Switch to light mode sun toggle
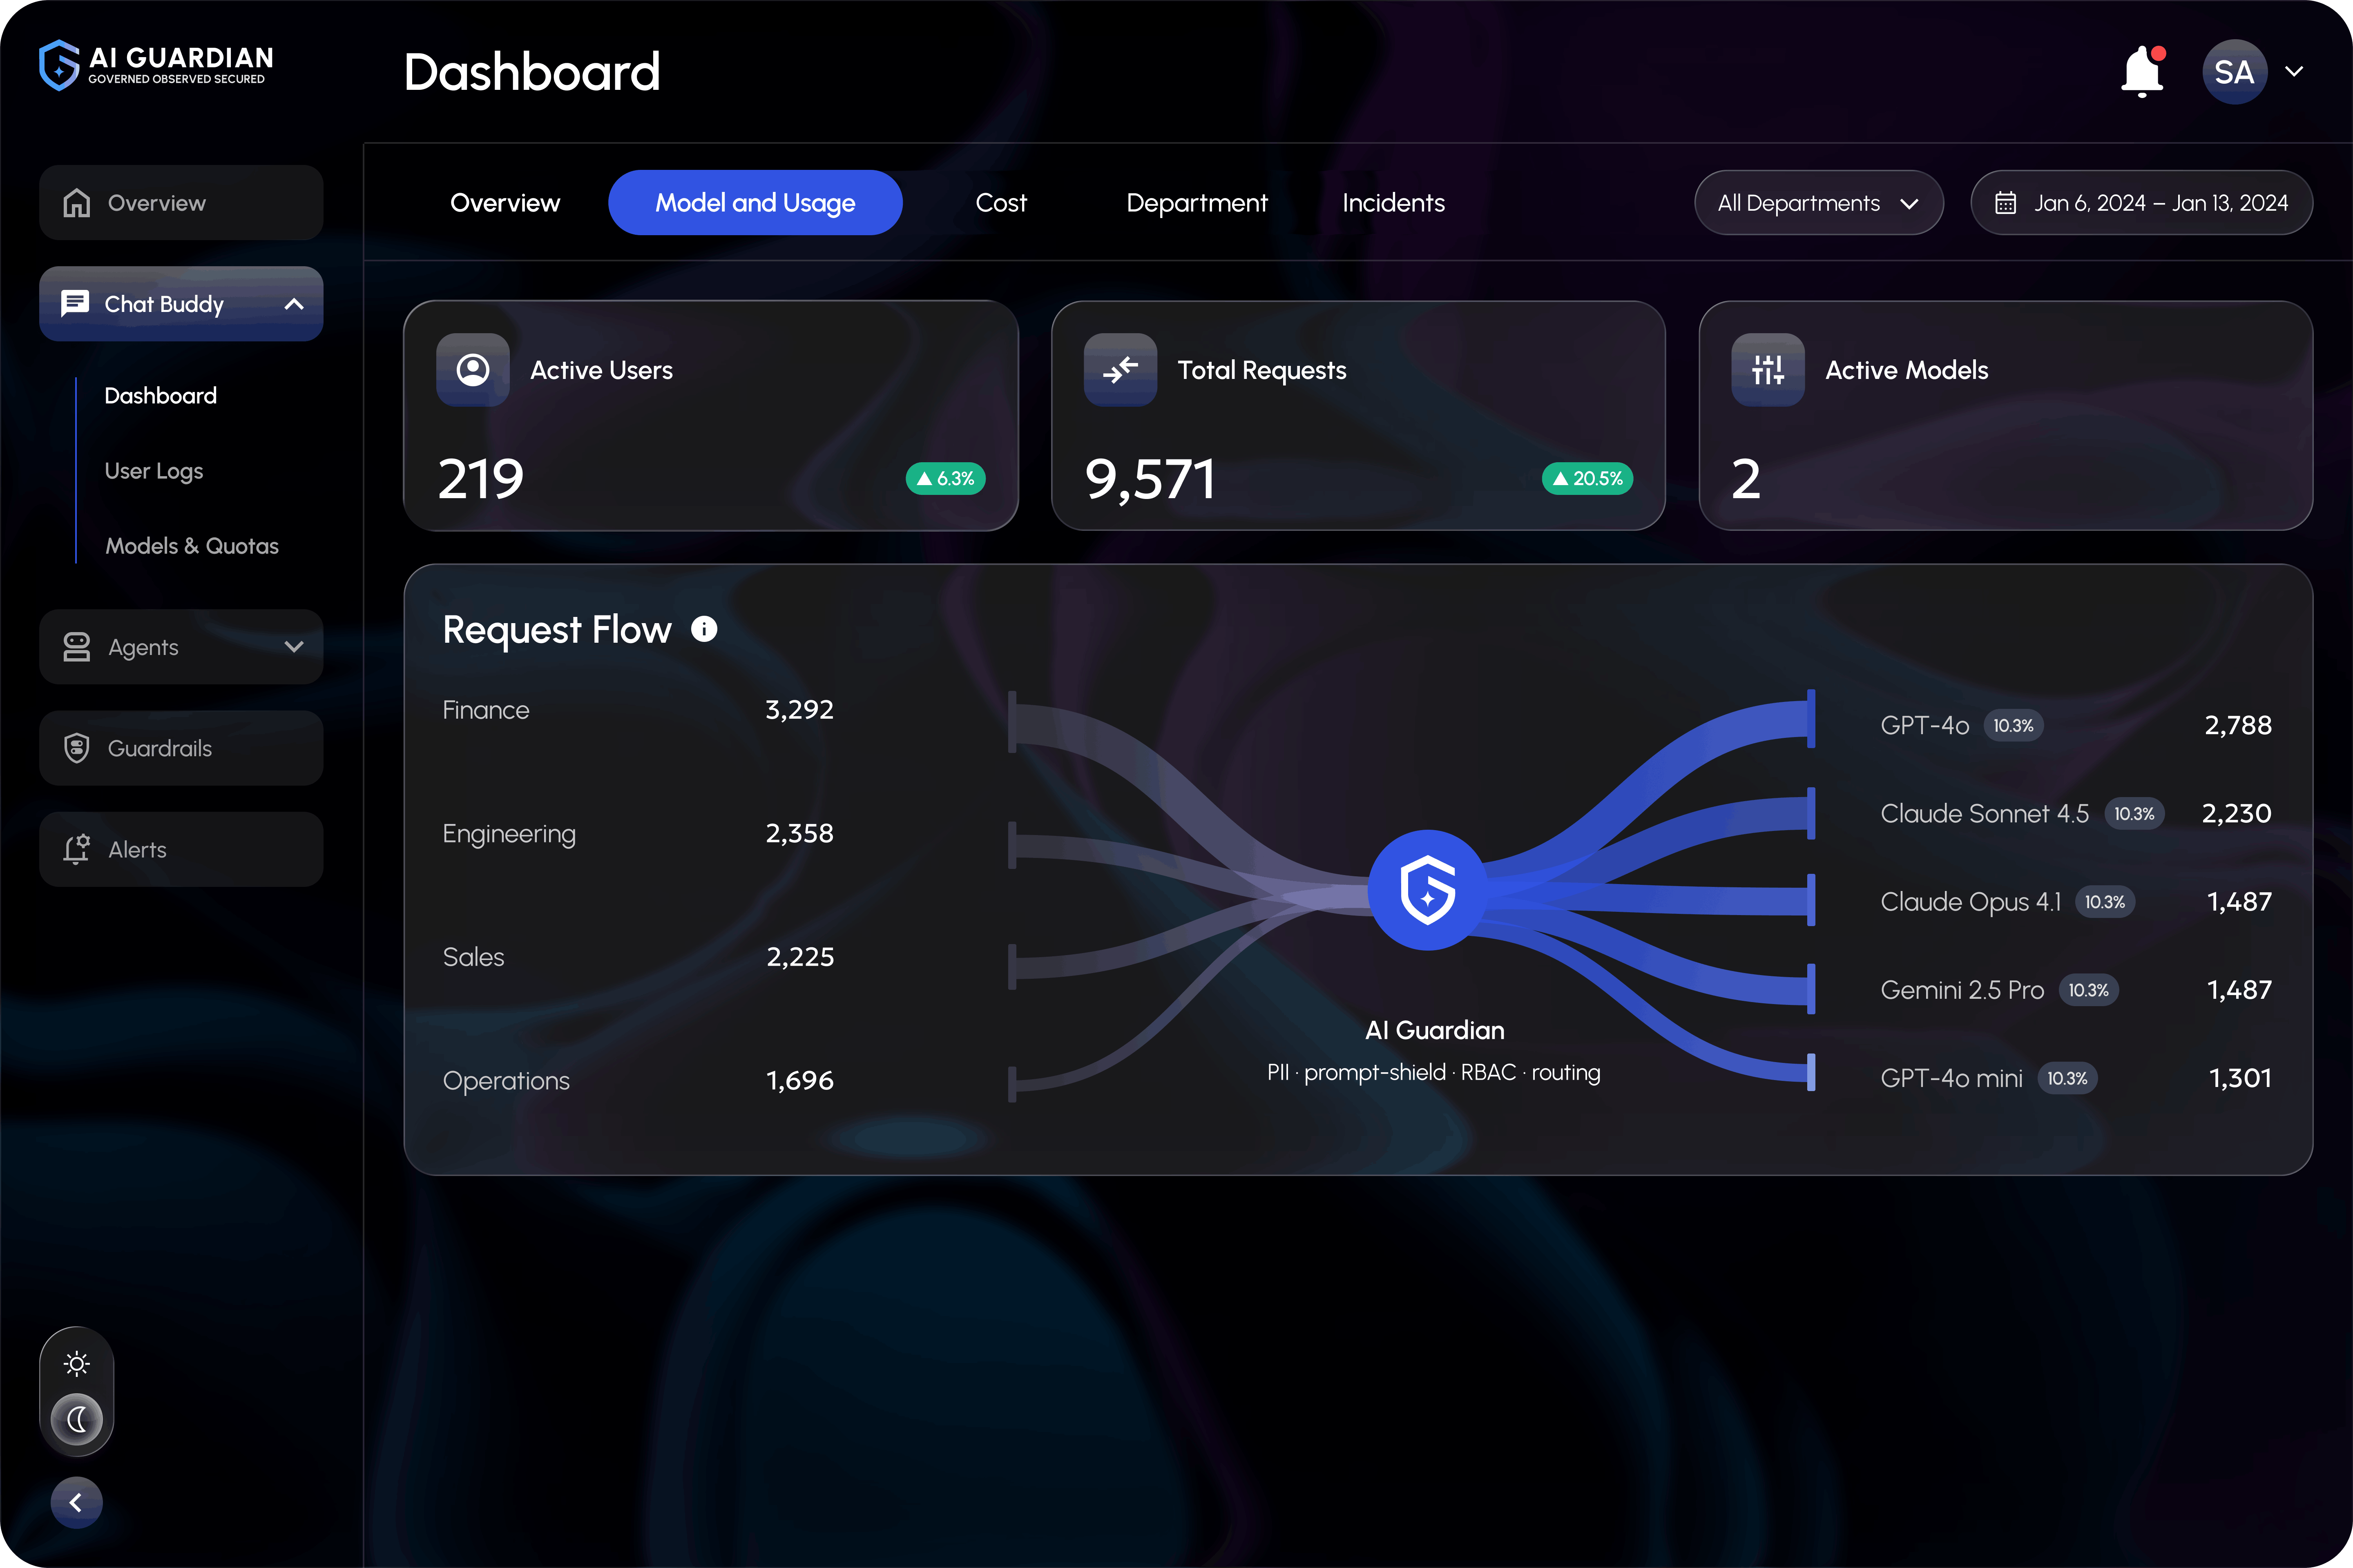Viewport: 2353px width, 1568px height. (77, 1364)
